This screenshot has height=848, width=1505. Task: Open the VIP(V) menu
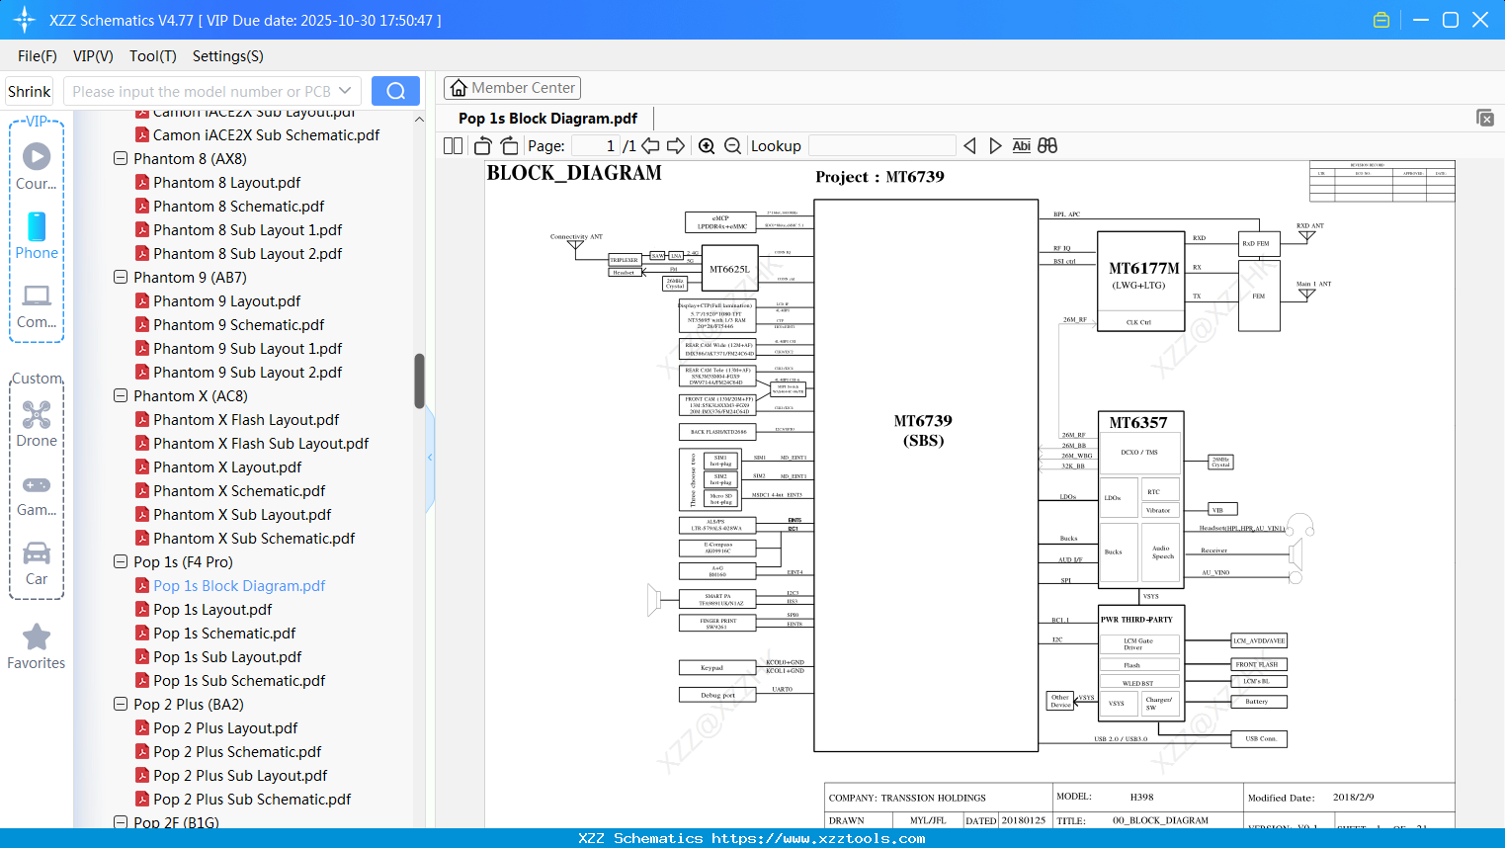pyautogui.click(x=92, y=56)
